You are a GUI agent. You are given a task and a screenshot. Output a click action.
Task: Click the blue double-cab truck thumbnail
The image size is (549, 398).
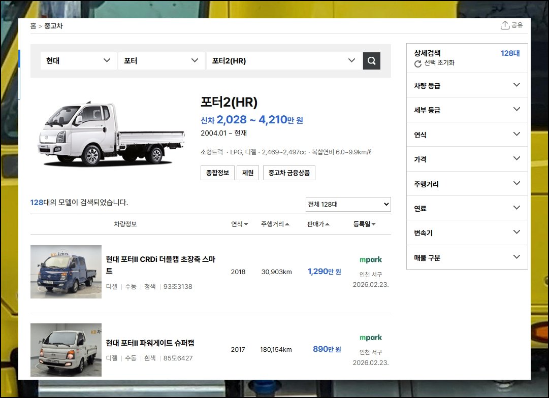tap(66, 272)
